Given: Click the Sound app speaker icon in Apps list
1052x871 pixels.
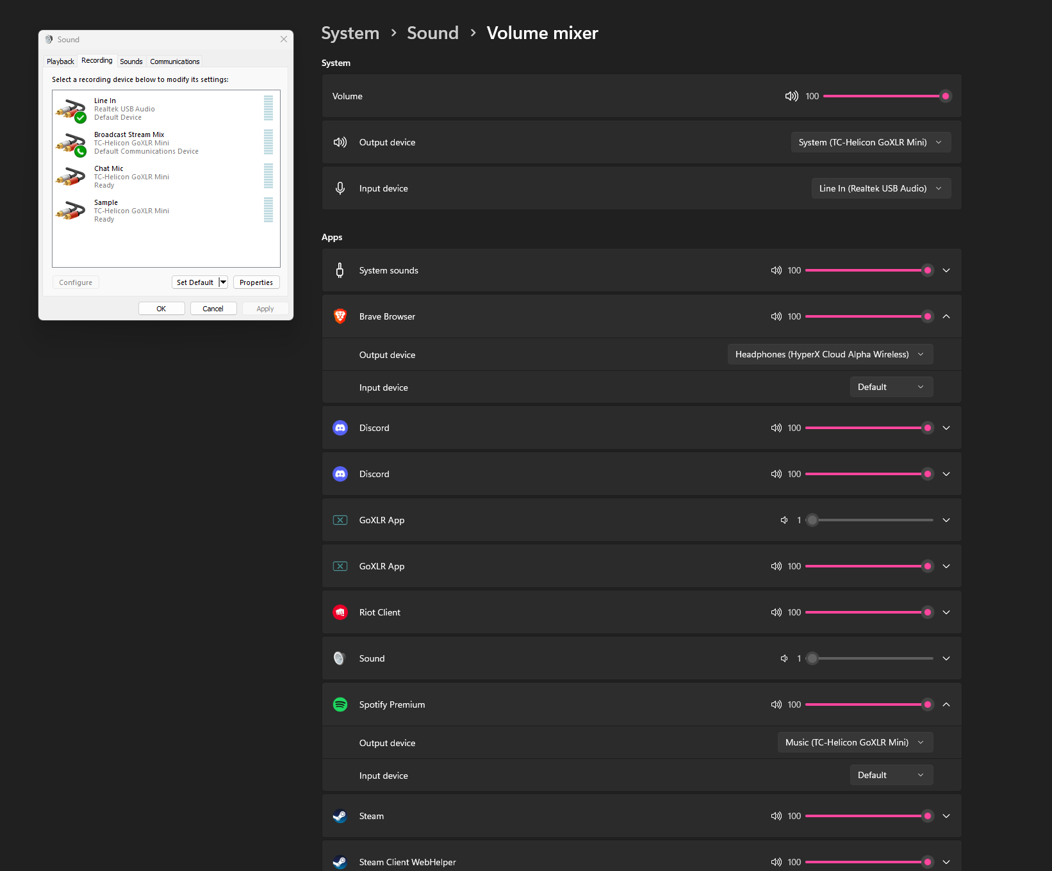Looking at the screenshot, I should [x=340, y=658].
